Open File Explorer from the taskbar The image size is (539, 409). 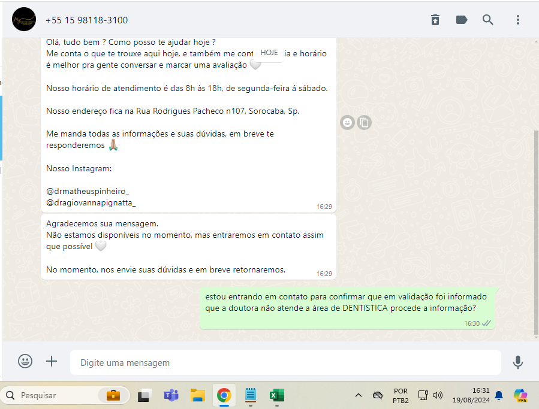coord(198,396)
